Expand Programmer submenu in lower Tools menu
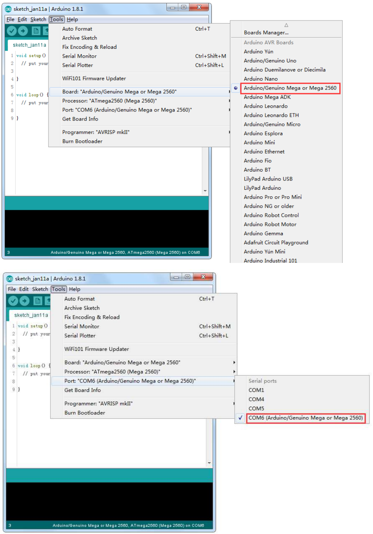Viewport: 373px width, 534px height. [144, 404]
